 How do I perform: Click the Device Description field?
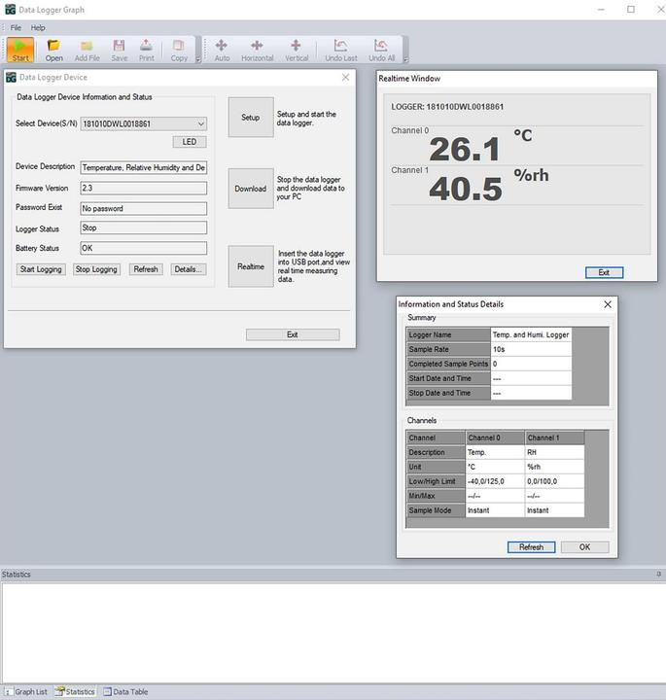pyautogui.click(x=144, y=167)
